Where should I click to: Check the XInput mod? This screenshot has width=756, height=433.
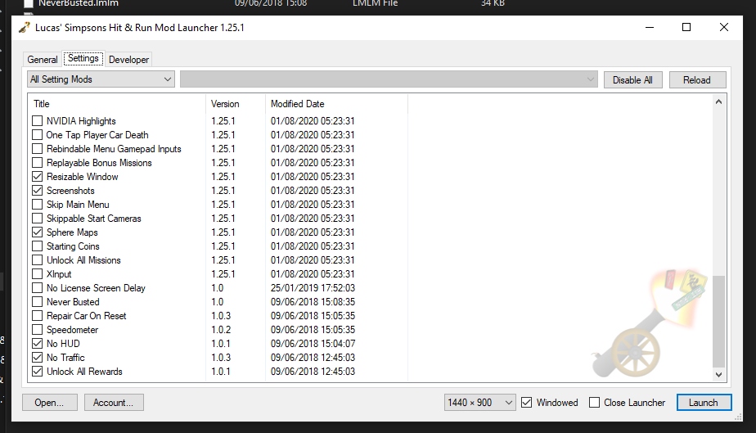point(37,274)
